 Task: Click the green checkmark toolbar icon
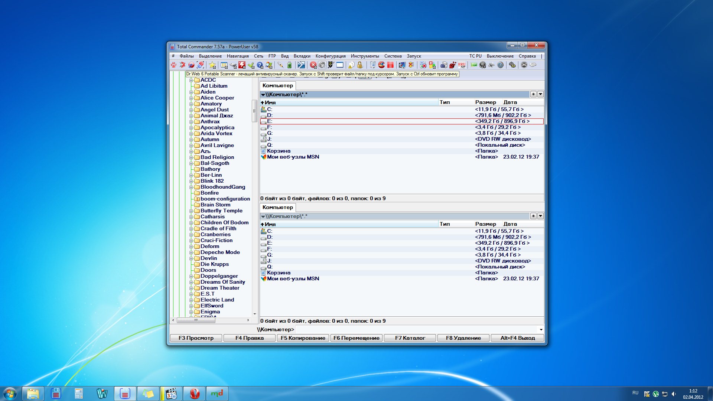pyautogui.click(x=251, y=65)
